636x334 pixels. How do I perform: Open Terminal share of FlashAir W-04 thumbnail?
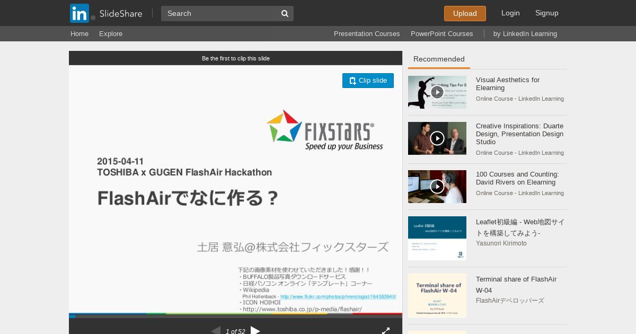(x=437, y=295)
